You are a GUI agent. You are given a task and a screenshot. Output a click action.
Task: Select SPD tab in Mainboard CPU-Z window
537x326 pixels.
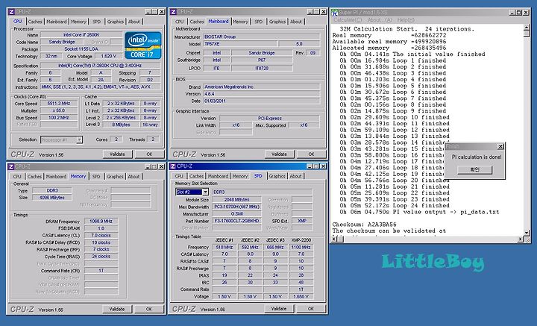(x=259, y=22)
